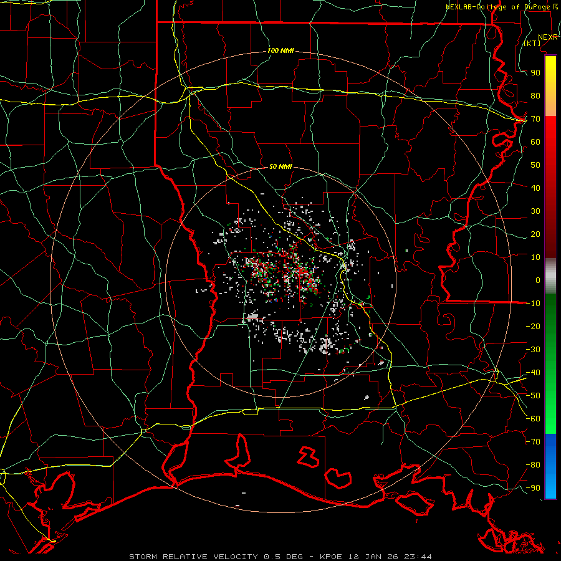The image size is (561, 561).
Task: Click the 10 value on velocity scale
Action: tap(535, 257)
